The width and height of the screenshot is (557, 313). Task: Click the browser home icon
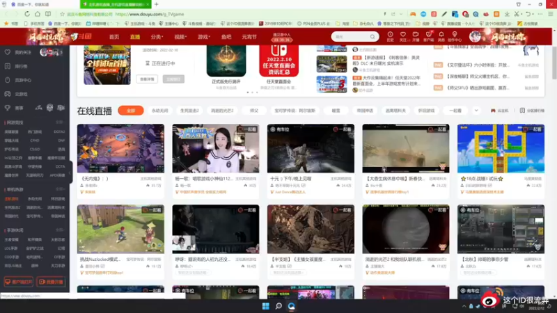(38, 14)
